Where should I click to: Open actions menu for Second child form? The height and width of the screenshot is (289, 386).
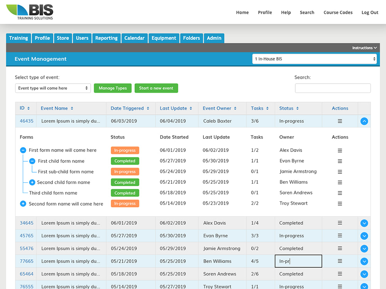(340, 182)
